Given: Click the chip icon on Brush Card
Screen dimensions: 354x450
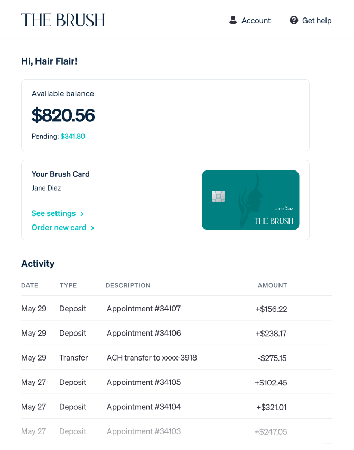Looking at the screenshot, I should pyautogui.click(x=218, y=196).
